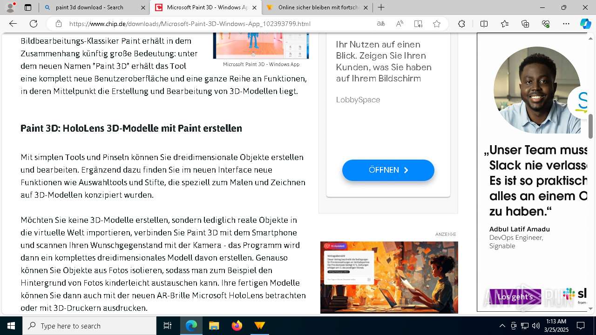Open the yellow app on the taskbar
The image size is (596, 335).
pyautogui.click(x=259, y=326)
